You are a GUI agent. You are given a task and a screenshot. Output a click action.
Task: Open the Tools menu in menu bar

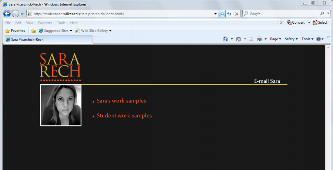[61, 23]
